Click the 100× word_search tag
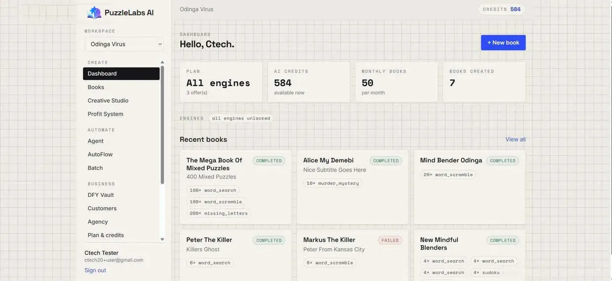Viewport: 612px width, 281px height. click(213, 190)
